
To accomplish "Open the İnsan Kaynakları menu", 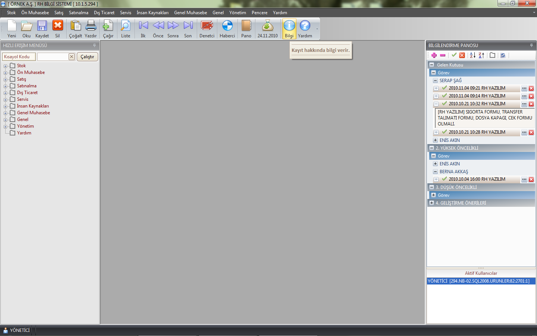I will (x=152, y=13).
